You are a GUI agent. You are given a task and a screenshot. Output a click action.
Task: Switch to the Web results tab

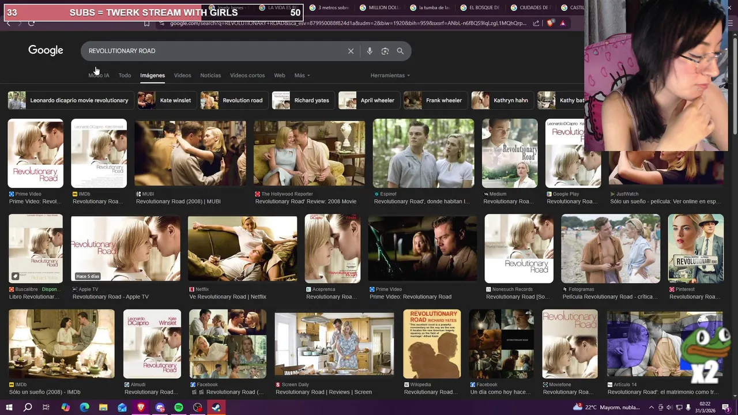click(280, 76)
